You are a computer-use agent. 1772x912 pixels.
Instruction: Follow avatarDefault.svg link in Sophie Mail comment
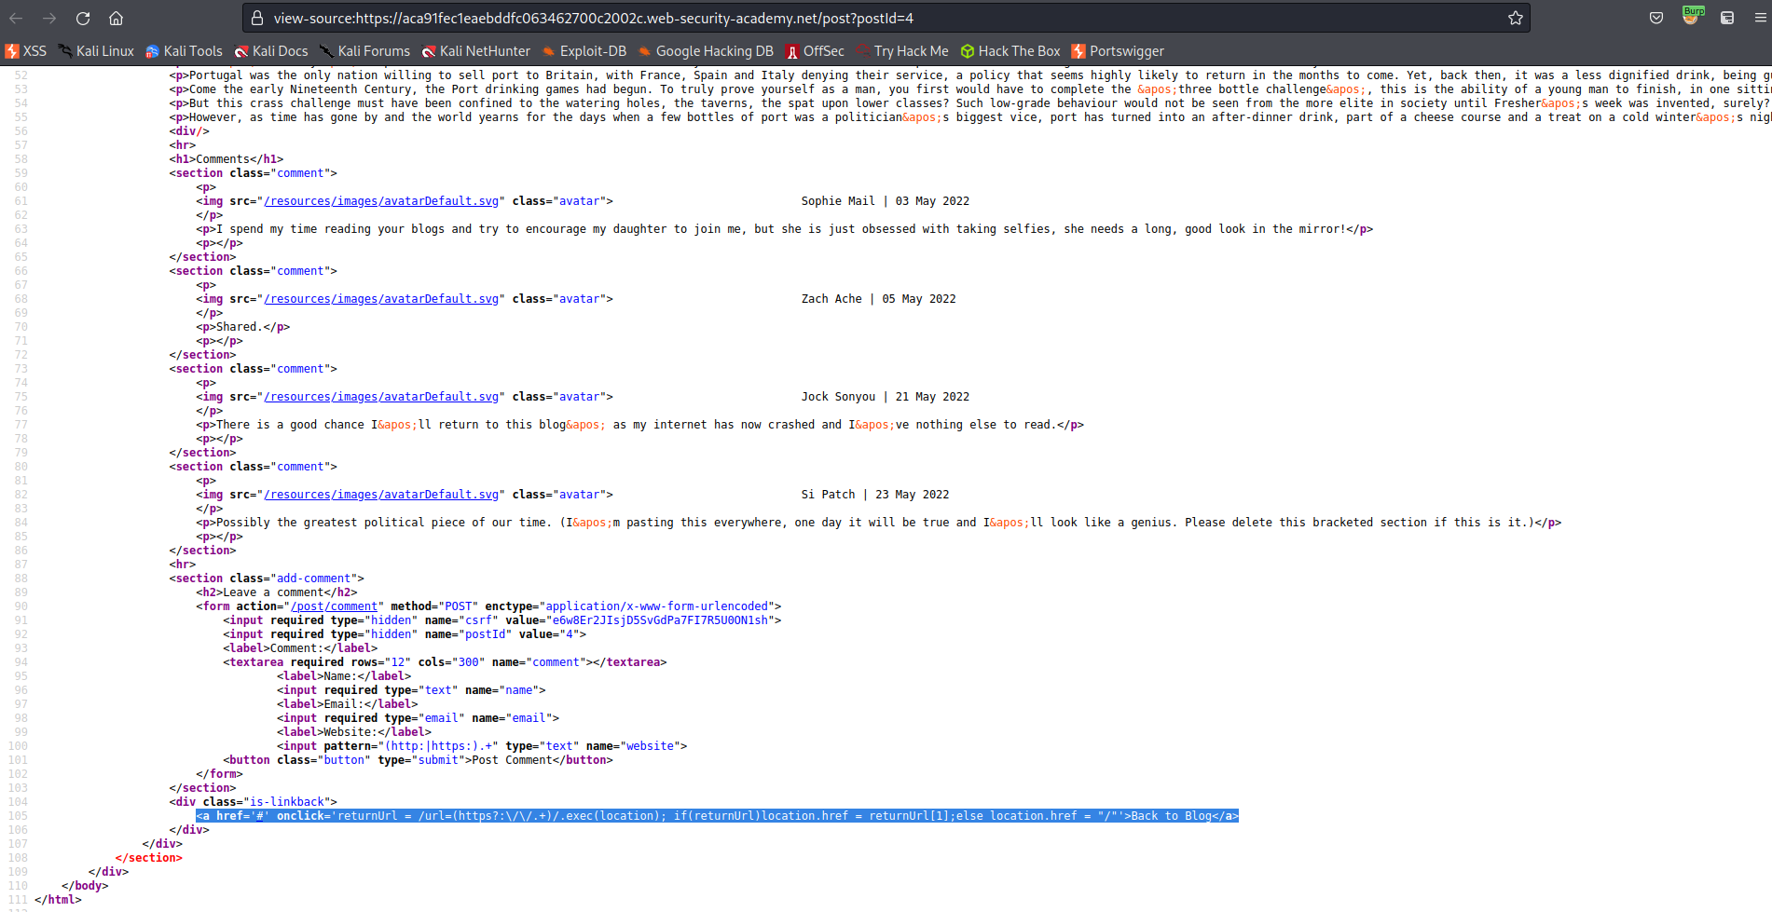point(381,201)
